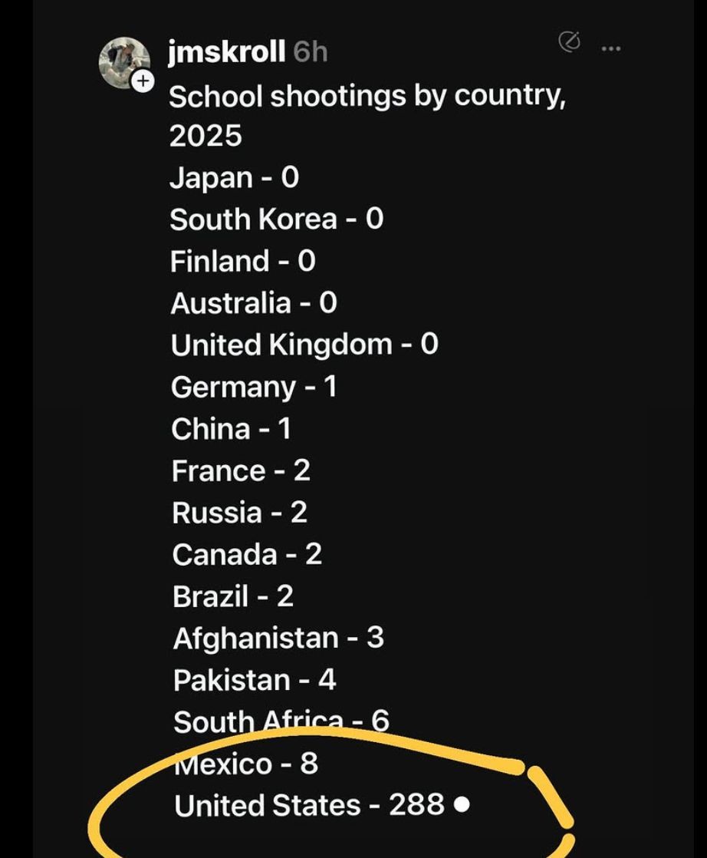Image resolution: width=707 pixels, height=858 pixels.
Task: Click the "Australia - 0" entry
Action: coord(254,303)
